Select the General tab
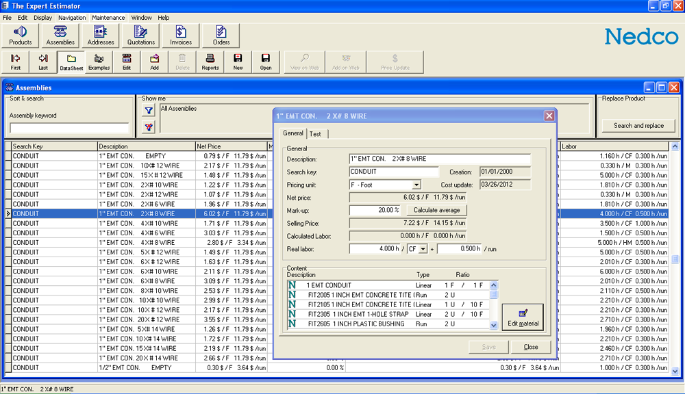685x394 pixels. [292, 133]
